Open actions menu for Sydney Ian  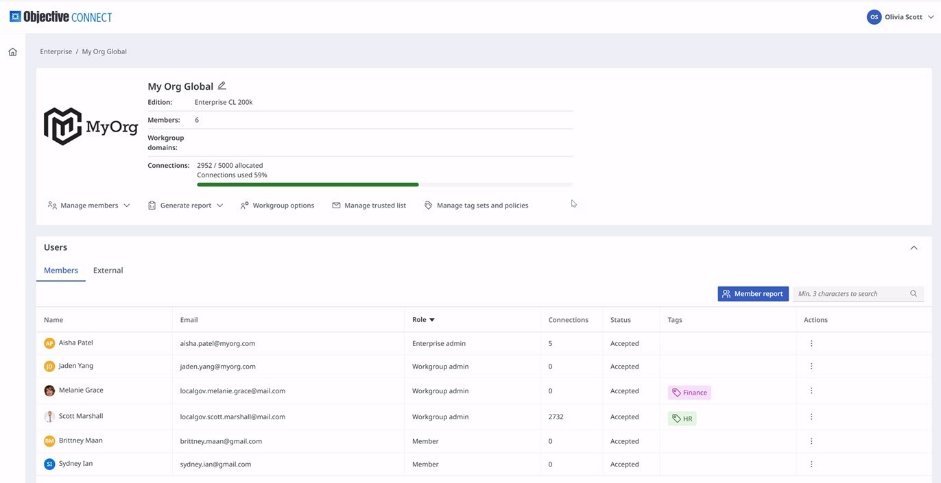[x=811, y=464]
